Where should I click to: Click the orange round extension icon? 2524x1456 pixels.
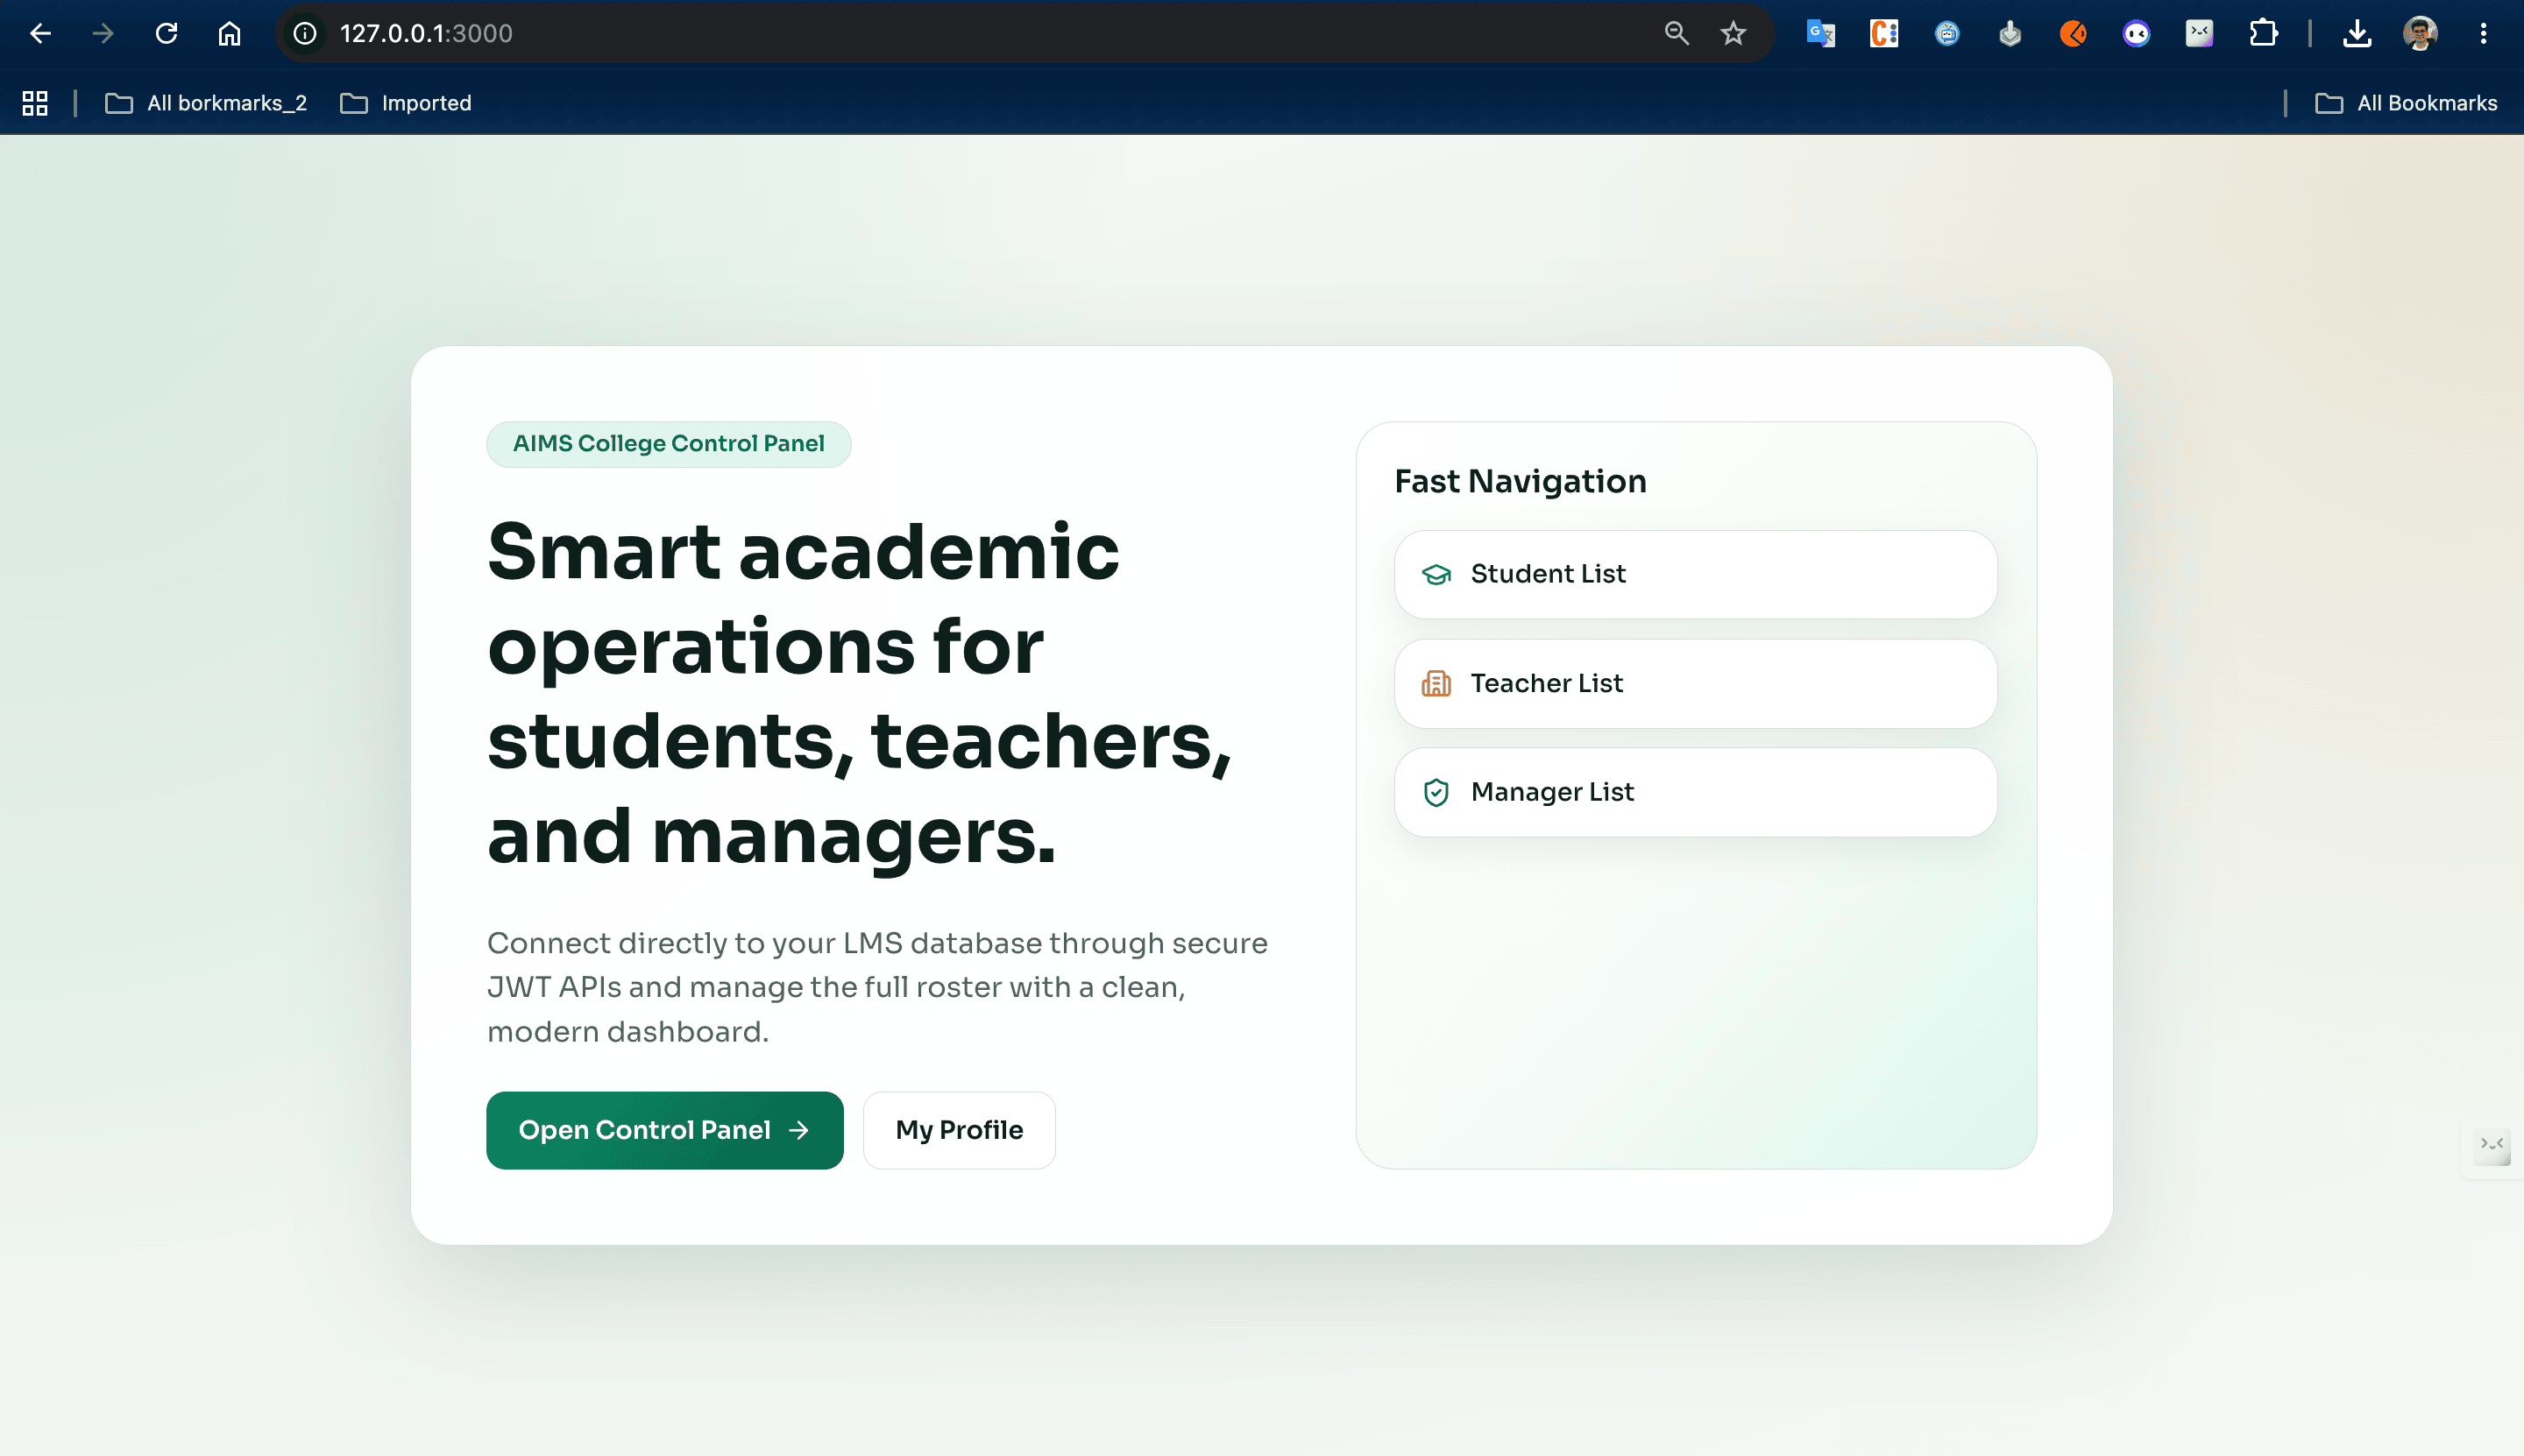(x=2073, y=33)
